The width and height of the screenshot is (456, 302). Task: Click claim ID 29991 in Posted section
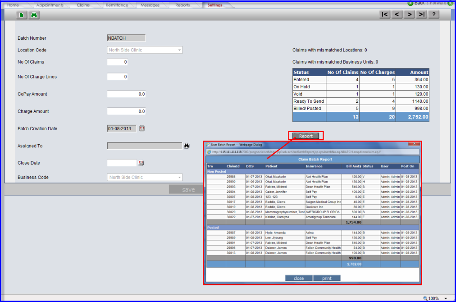click(x=231, y=243)
